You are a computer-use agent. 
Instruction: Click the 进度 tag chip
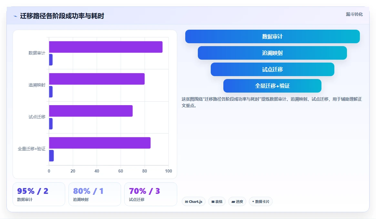tap(237, 202)
